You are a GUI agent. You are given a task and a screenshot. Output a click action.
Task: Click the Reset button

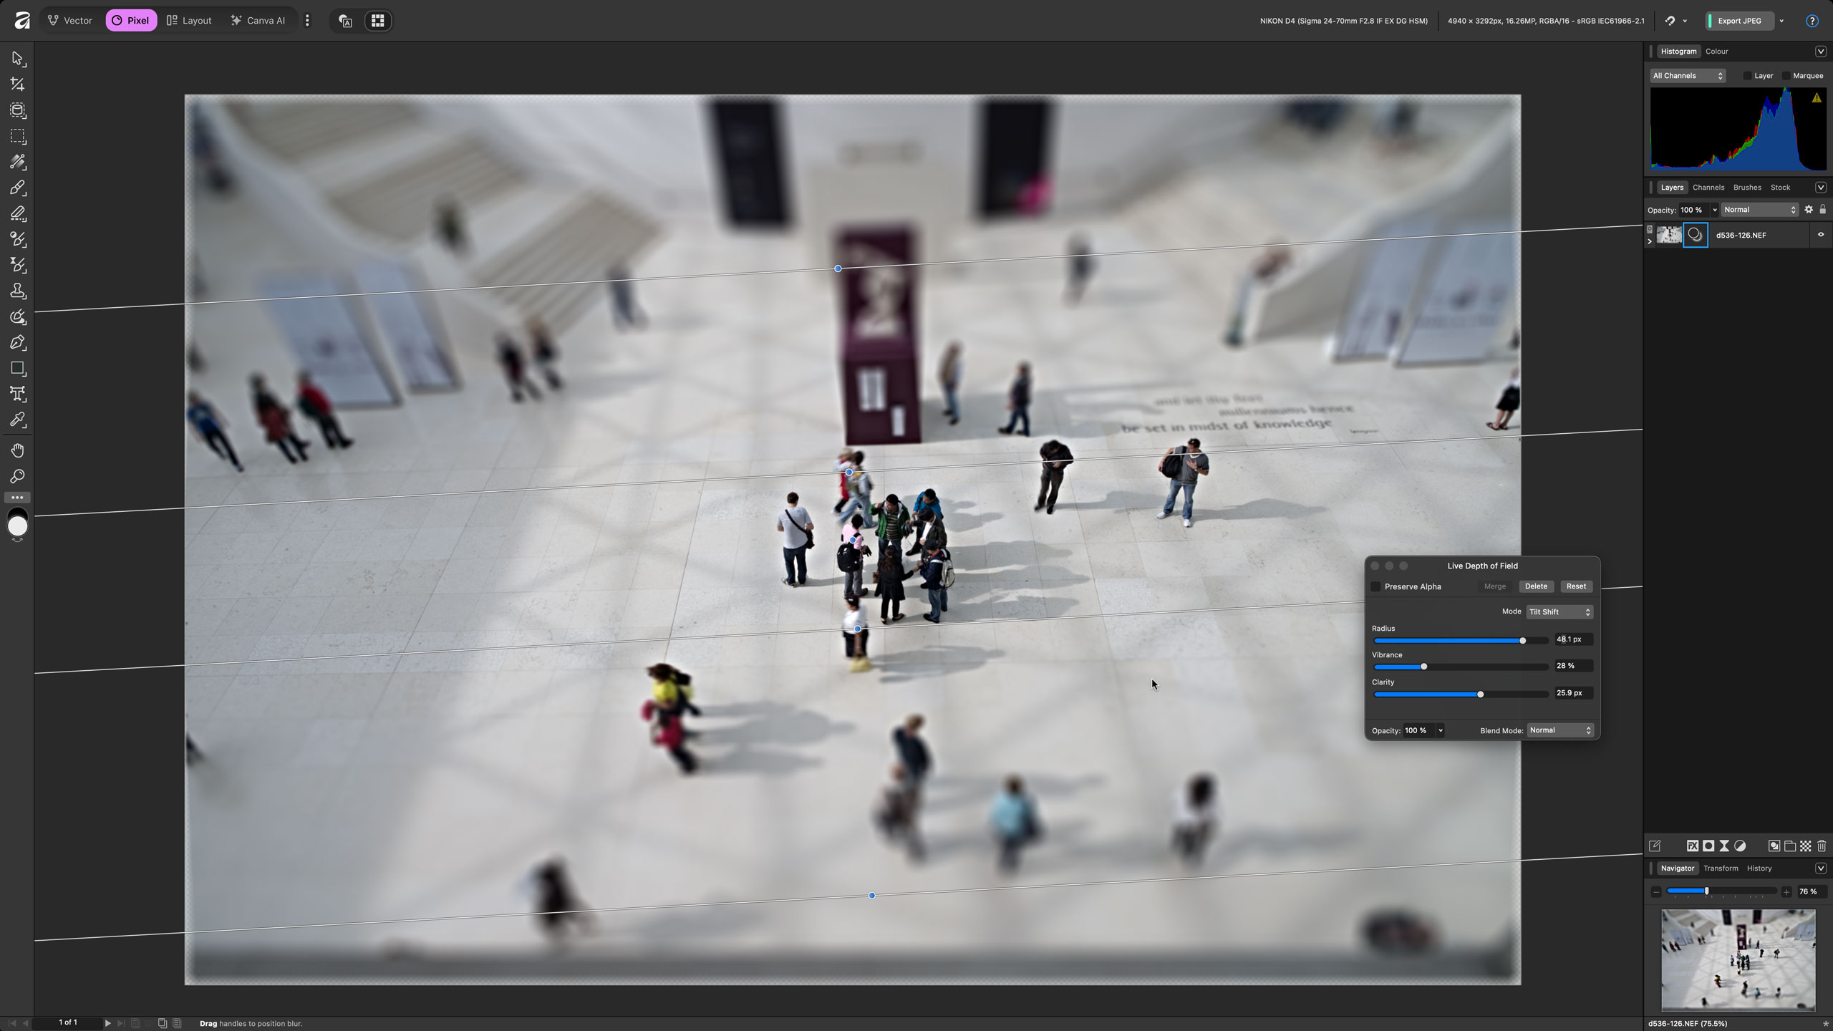(x=1575, y=586)
